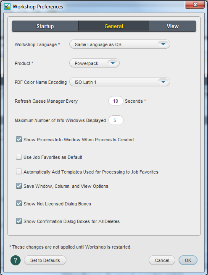Open the Same Language as OS dropdown
The image size is (208, 275).
pyautogui.click(x=120, y=44)
